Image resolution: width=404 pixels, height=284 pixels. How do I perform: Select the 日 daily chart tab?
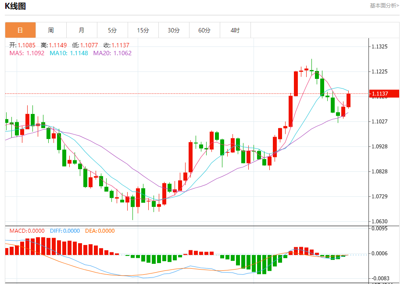20,30
